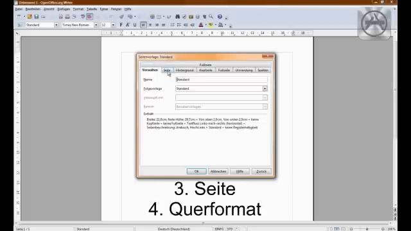Image resolution: width=411 pixels, height=231 pixels.
Task: Toggle AutoSpellcheck icon
Action: [x=90, y=17]
